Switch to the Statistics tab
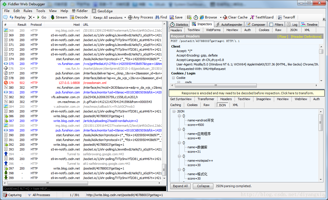 click(x=179, y=24)
